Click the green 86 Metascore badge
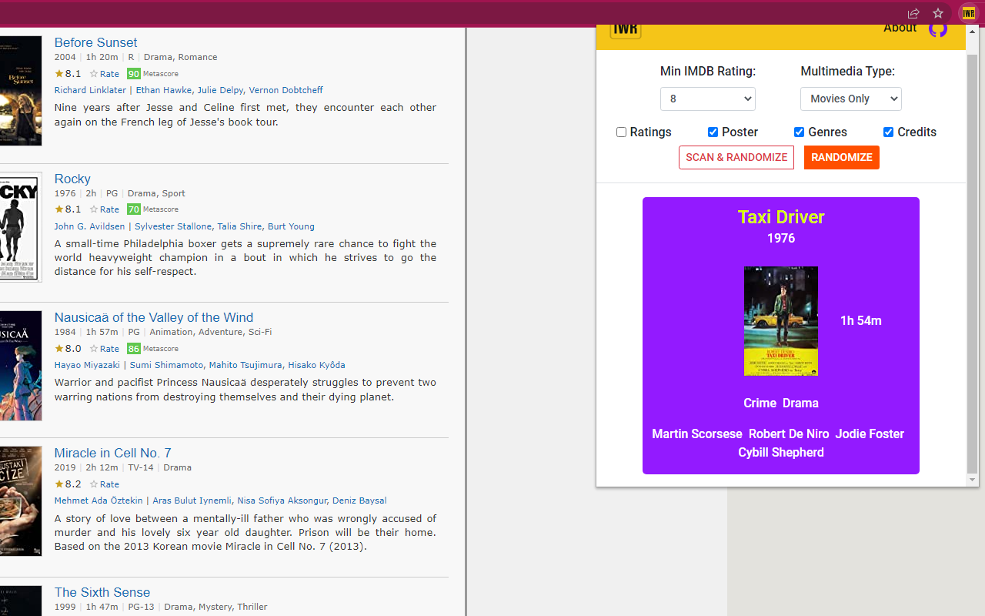This screenshot has width=985, height=616. [134, 348]
